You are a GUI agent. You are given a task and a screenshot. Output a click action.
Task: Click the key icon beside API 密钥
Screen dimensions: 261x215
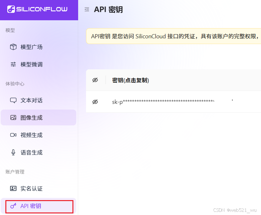[x=13, y=206]
